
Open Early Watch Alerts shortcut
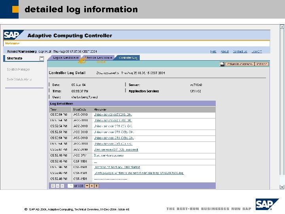click(19, 79)
